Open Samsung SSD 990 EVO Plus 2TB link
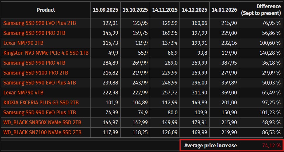Image resolution: width=284 pixels, height=152 pixels. click(x=39, y=23)
